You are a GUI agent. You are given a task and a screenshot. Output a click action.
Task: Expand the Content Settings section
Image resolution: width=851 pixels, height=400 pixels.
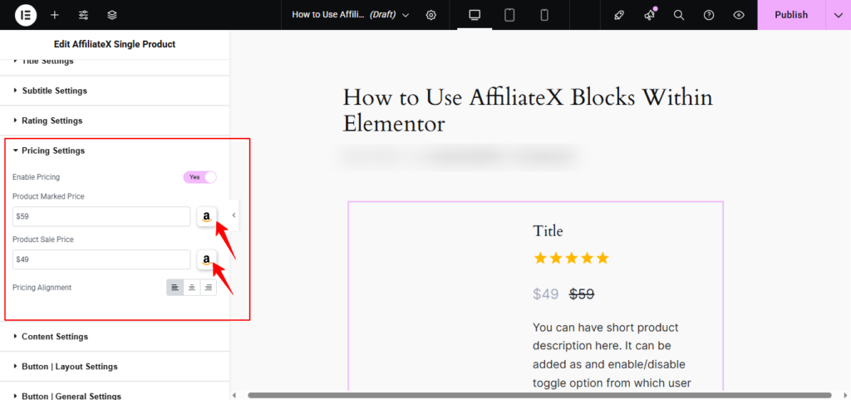(x=55, y=337)
